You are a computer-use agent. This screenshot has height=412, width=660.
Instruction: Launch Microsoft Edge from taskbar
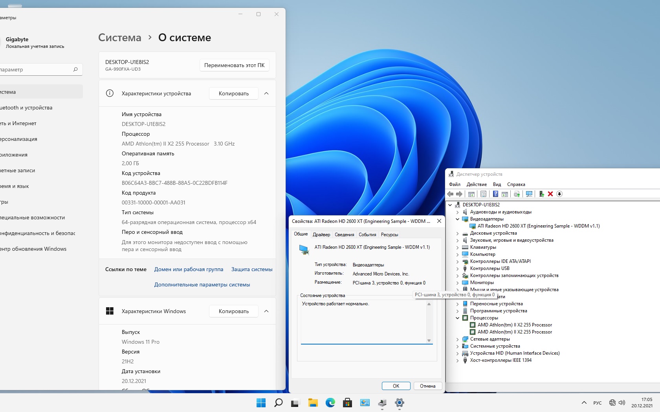(330, 403)
